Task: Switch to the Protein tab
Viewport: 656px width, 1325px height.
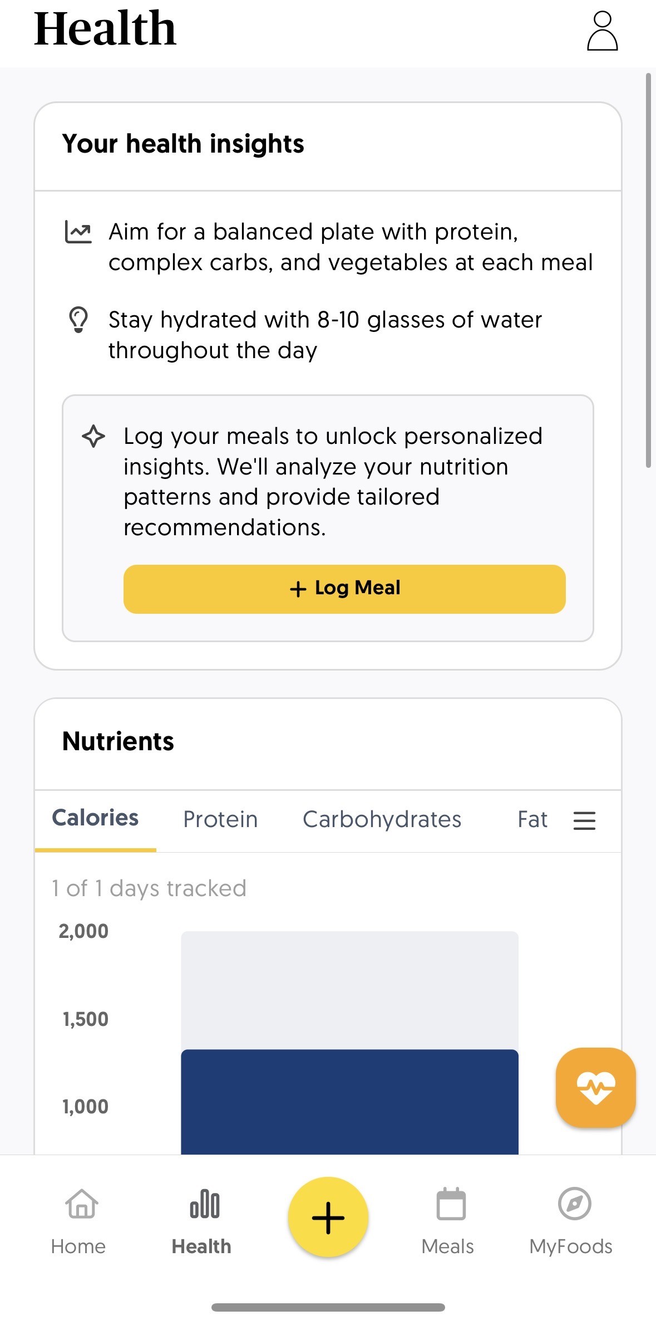Action: (x=220, y=819)
